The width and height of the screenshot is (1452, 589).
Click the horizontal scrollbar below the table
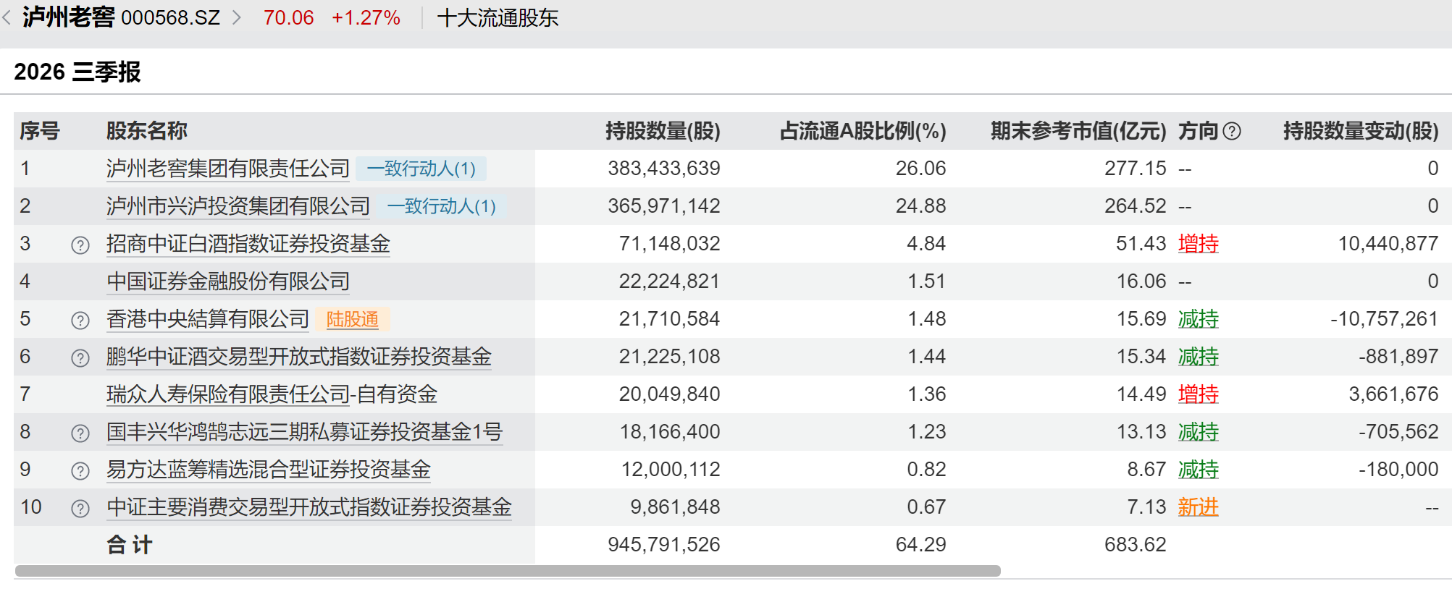508,571
